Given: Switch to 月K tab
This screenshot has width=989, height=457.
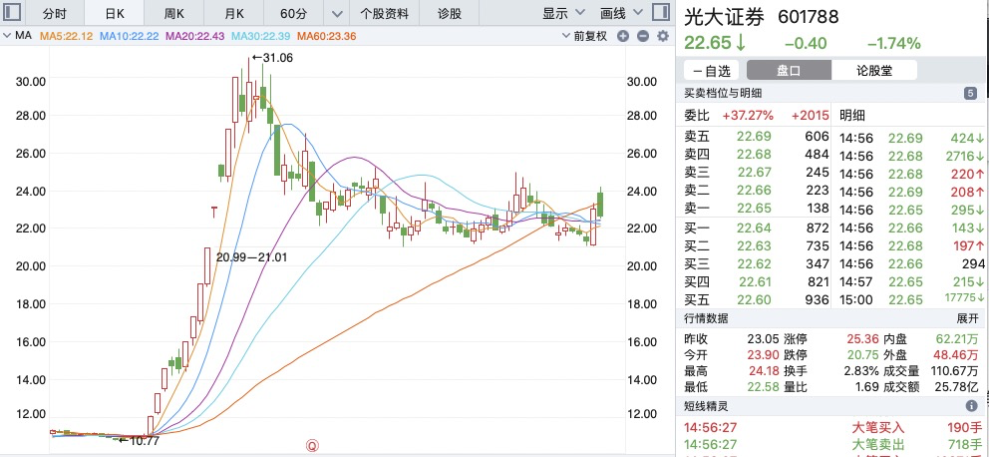Looking at the screenshot, I should 233,13.
